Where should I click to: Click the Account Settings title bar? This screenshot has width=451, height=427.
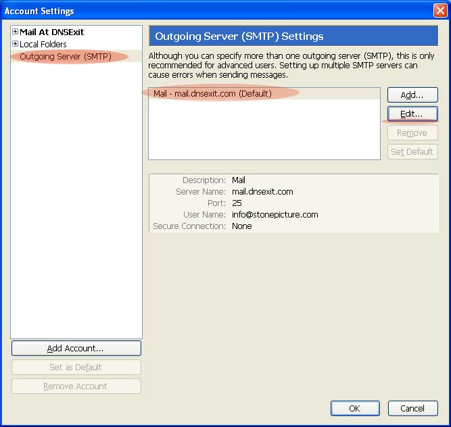point(203,11)
